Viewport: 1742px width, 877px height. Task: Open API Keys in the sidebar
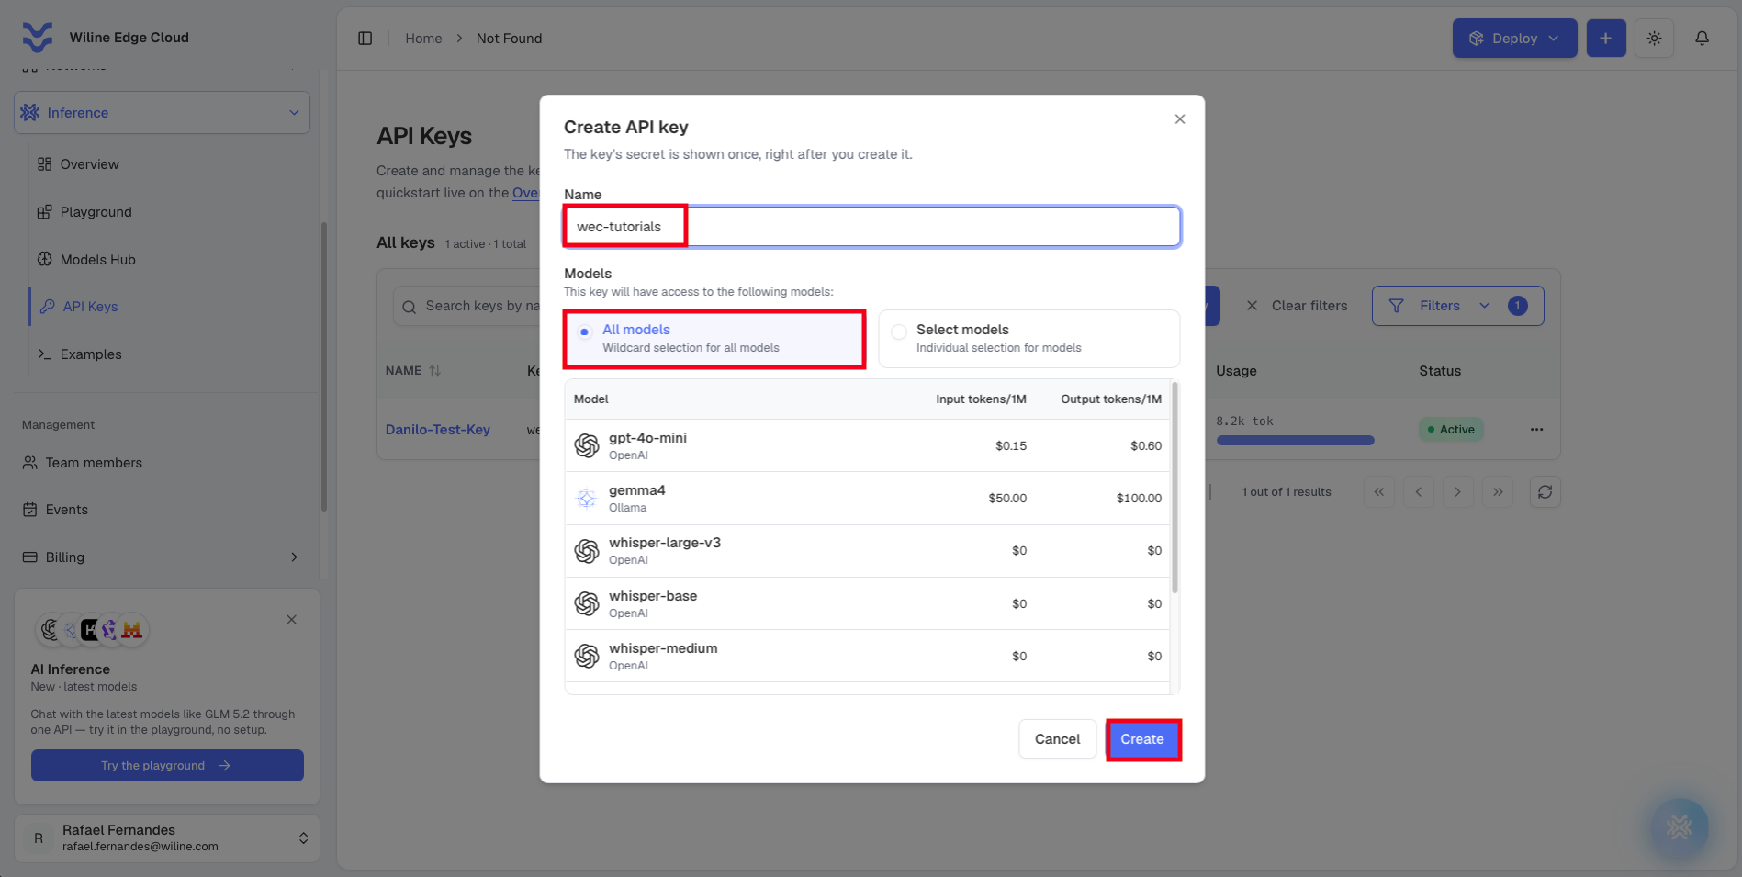tap(90, 307)
